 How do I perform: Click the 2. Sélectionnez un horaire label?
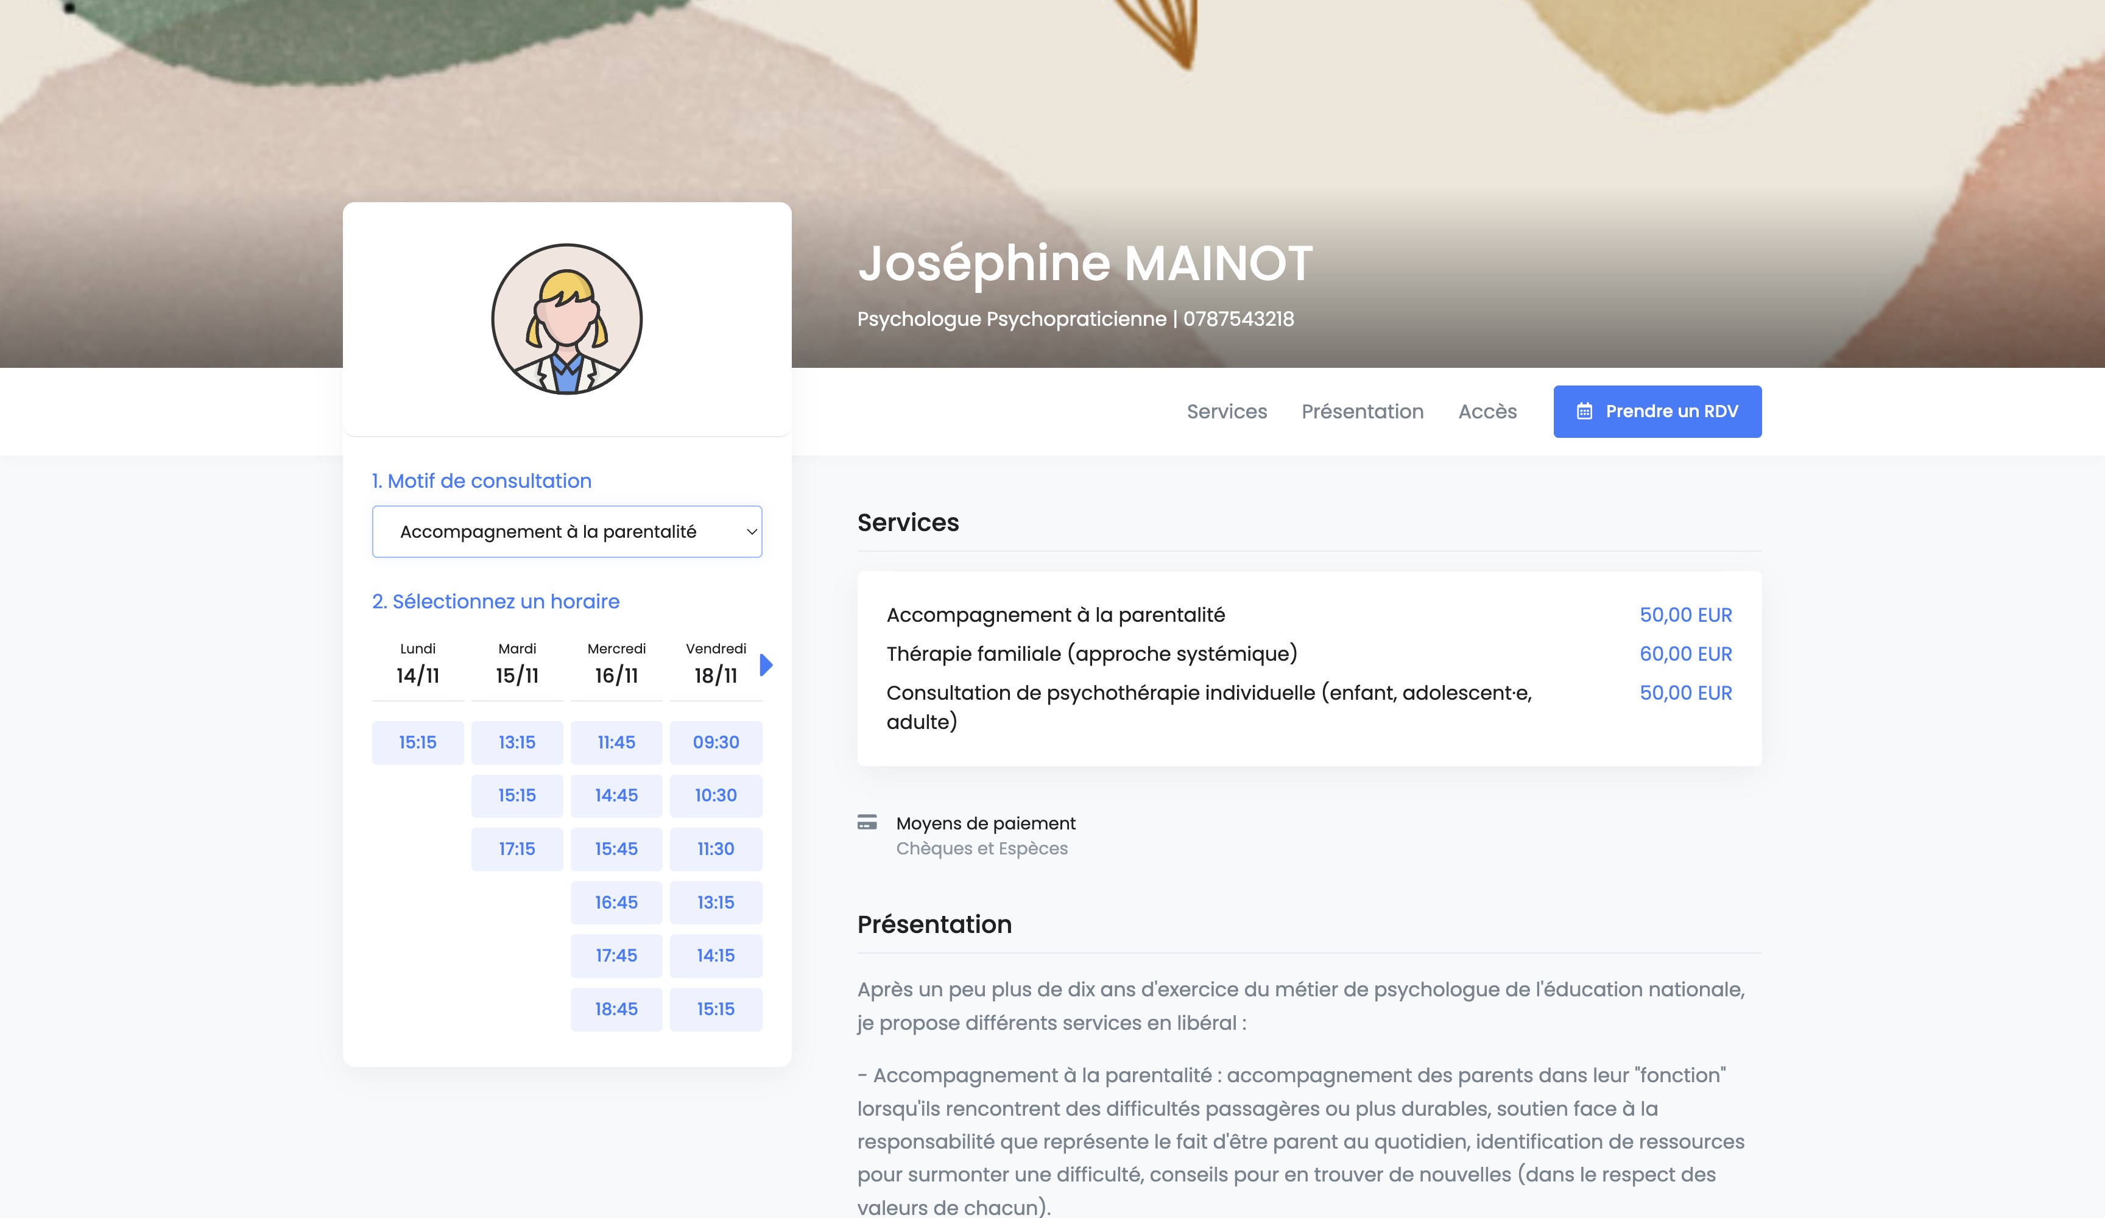tap(495, 600)
